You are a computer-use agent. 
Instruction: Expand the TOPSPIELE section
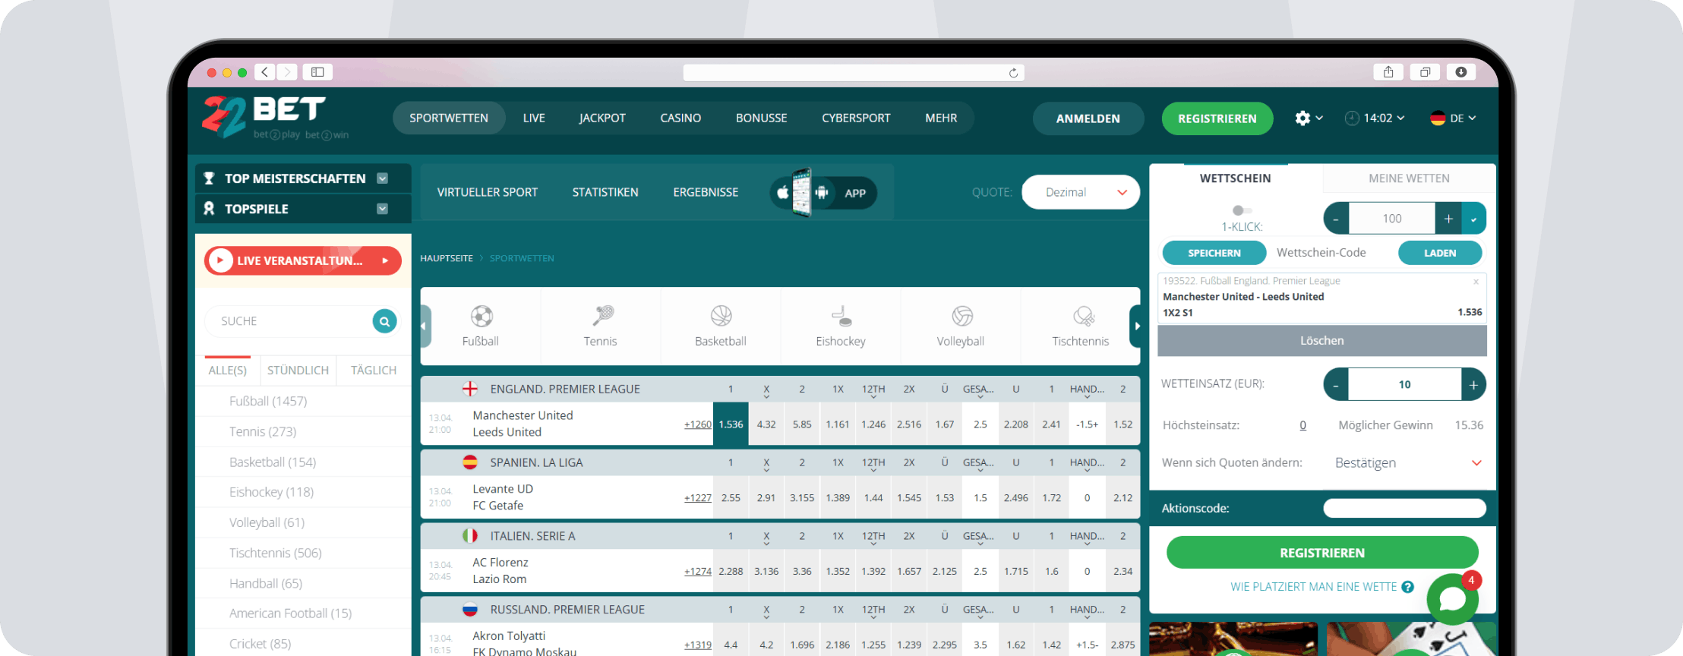point(383,209)
